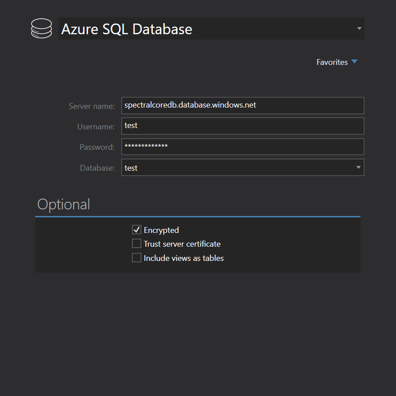396x396 pixels.
Task: Click the Password label
Action: [x=97, y=147]
